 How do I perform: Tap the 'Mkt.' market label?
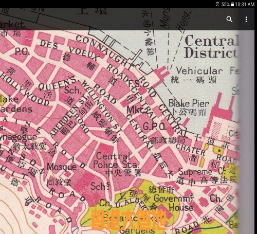click(x=136, y=110)
